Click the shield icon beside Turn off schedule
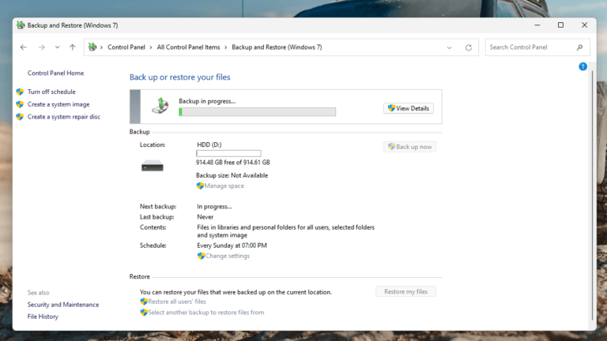 (x=20, y=92)
